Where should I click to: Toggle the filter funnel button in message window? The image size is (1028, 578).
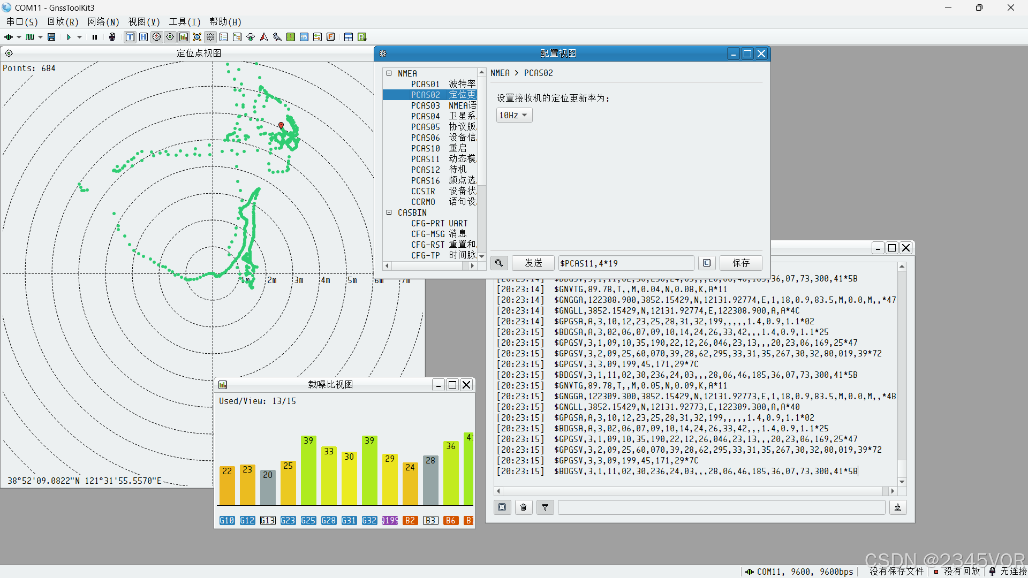[x=545, y=507]
